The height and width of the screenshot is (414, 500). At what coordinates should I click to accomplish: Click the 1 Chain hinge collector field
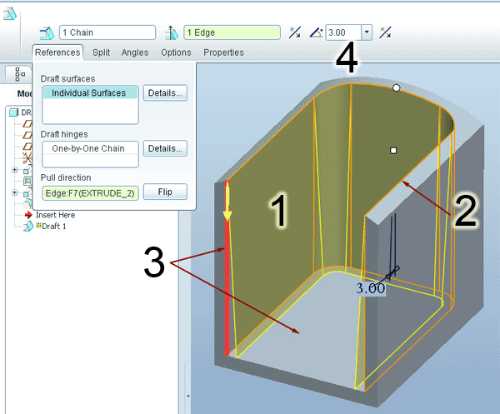coord(108,32)
